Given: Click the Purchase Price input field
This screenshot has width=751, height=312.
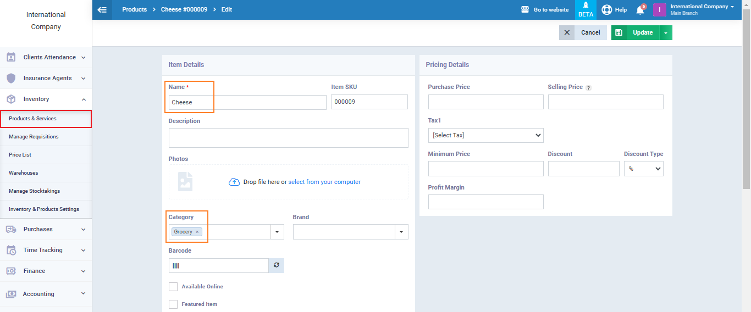Looking at the screenshot, I should (485, 102).
